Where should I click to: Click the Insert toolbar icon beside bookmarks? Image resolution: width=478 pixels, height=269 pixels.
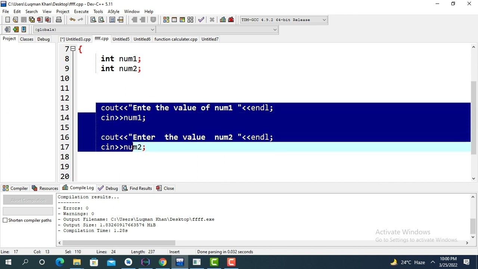tap(7, 30)
